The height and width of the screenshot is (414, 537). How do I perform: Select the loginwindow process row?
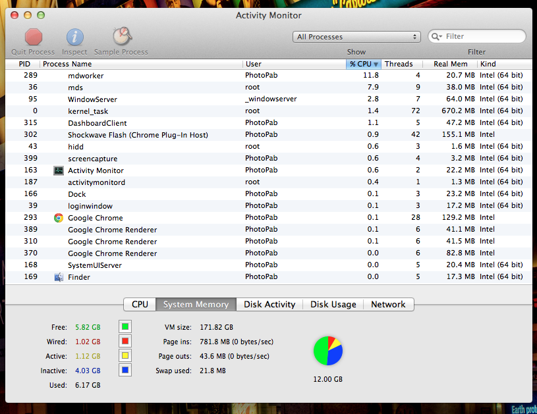pyautogui.click(x=269, y=206)
